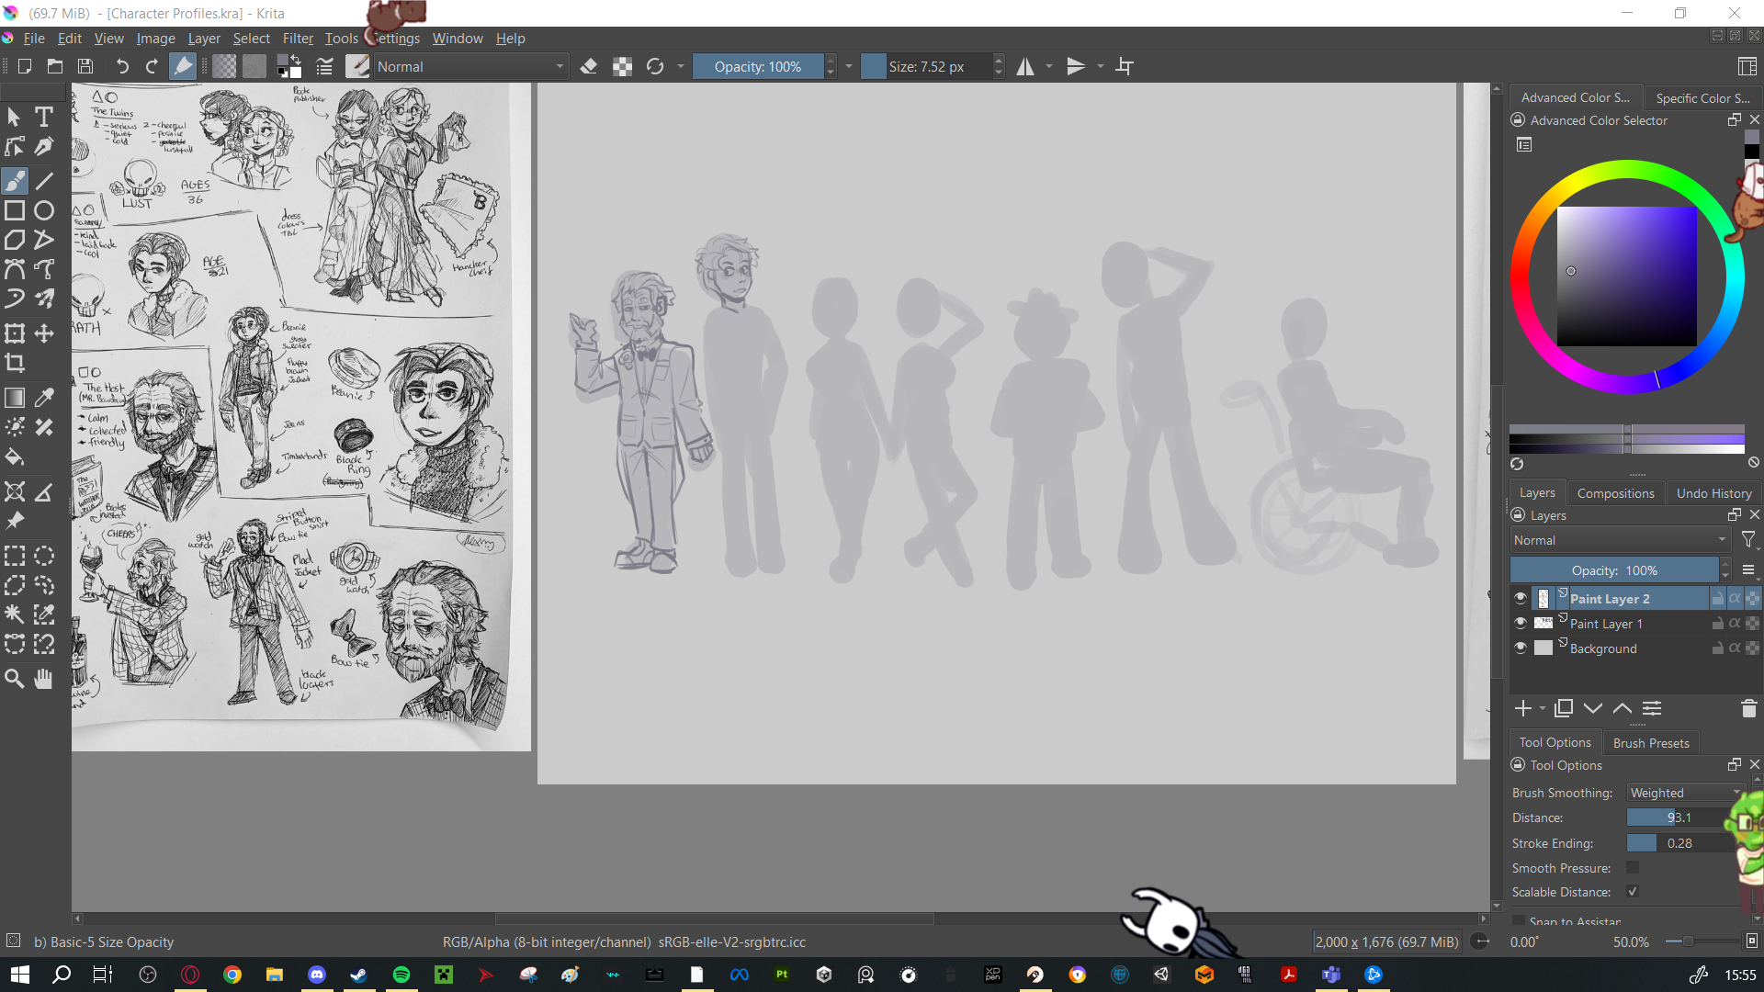Uncheck Scalable Distance checkbox

pos(1633,892)
